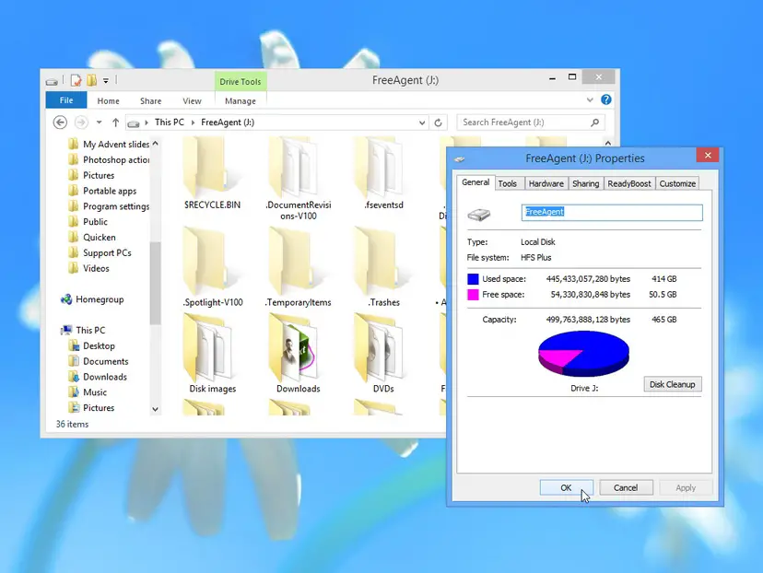Click the Disk Cleanup button
Image resolution: width=763 pixels, height=573 pixels.
point(673,384)
